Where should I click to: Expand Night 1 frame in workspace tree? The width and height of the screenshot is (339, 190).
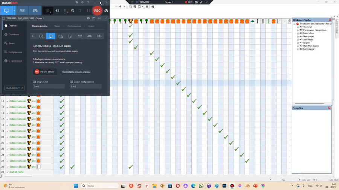point(298,43)
